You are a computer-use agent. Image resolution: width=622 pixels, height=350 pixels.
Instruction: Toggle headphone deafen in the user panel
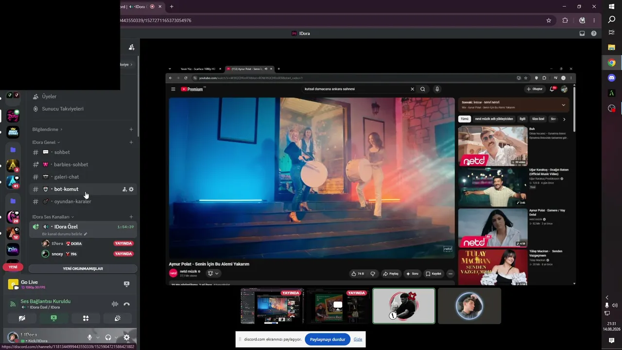coord(108,337)
